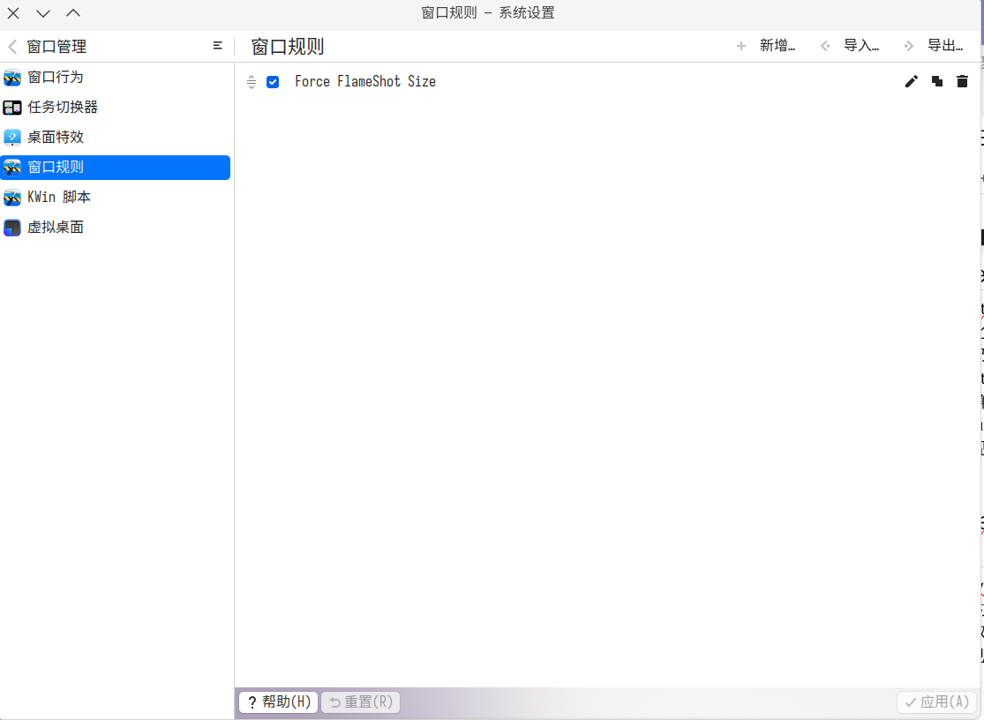
Task: Open 窗口行为 in the sidebar
Action: tap(56, 78)
